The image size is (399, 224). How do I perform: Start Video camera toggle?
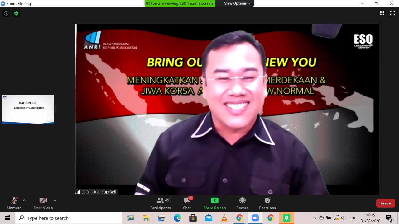pos(43,203)
